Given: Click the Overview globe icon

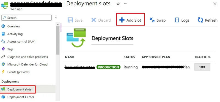Looking at the screenshot, I should pos(3,26).
